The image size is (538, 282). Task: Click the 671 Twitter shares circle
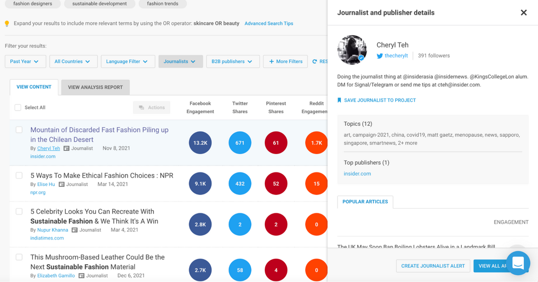[x=240, y=143]
